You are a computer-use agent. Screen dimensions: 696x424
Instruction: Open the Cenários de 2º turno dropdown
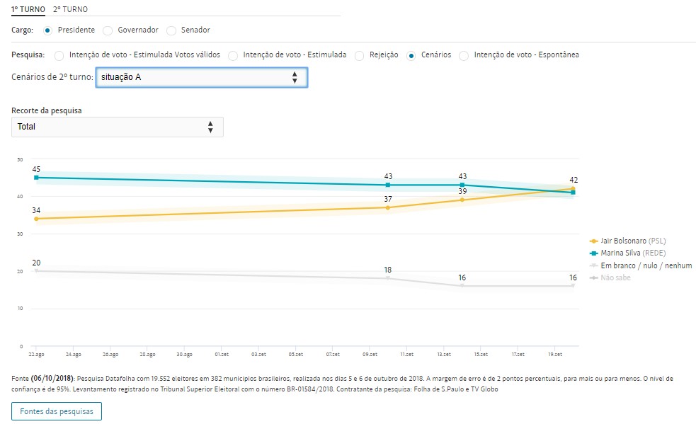coord(201,77)
